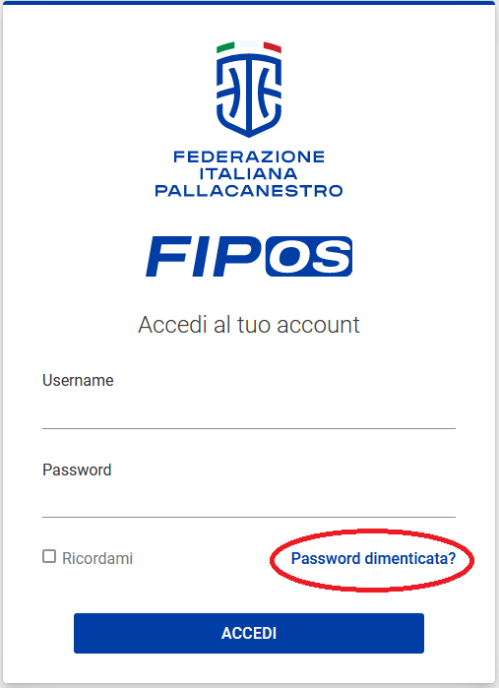Screen dimensions: 499x688
Task: Click the PALLACANESTRO word under the shield
Action: (x=249, y=191)
